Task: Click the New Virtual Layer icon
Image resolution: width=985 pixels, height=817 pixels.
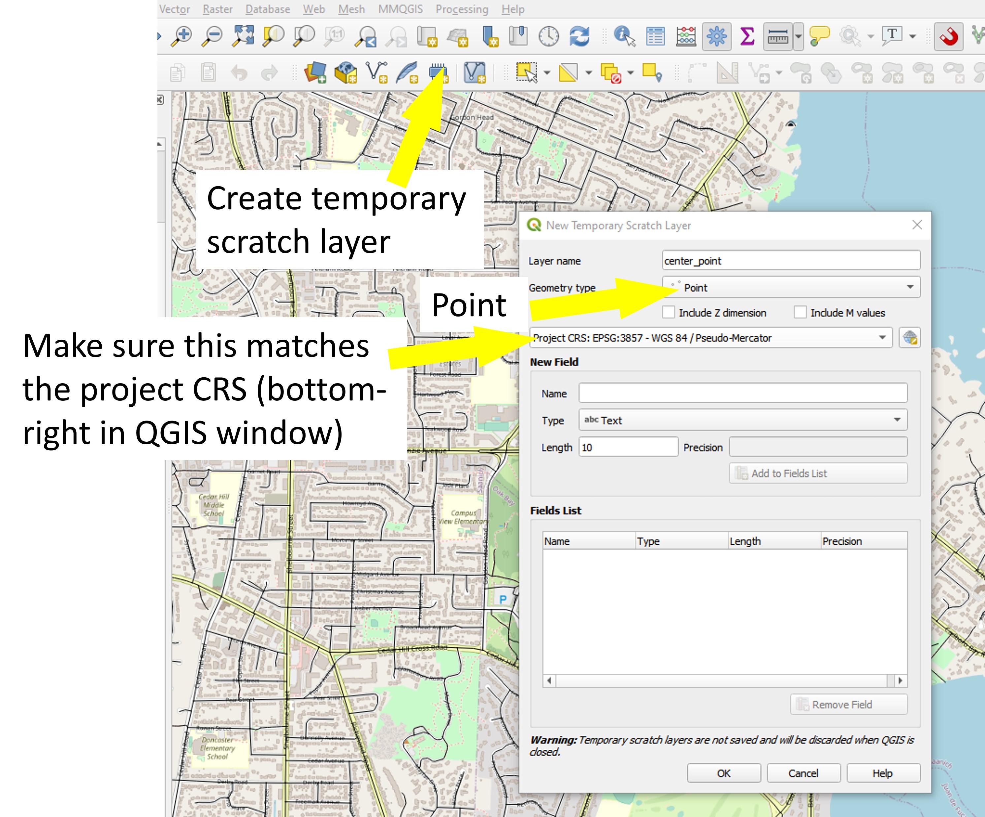Action: click(475, 73)
